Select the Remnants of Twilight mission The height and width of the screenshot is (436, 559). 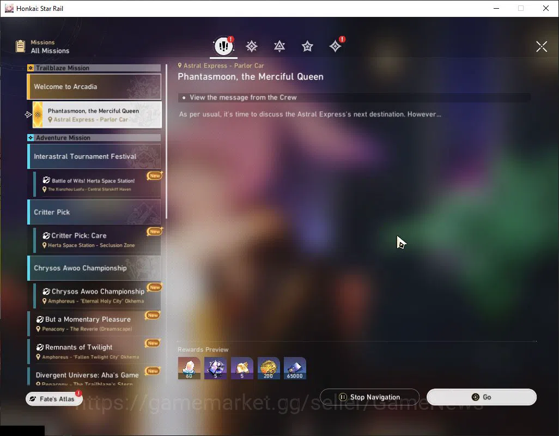[x=94, y=352]
